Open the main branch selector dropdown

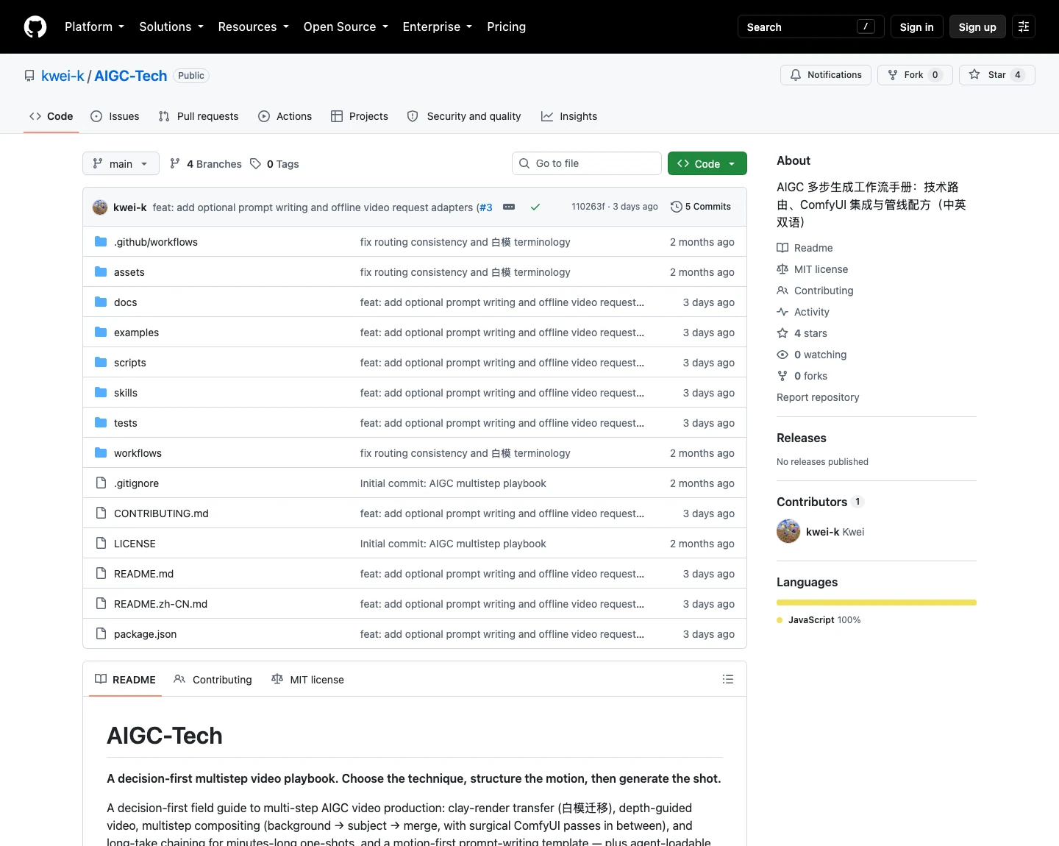pos(121,163)
